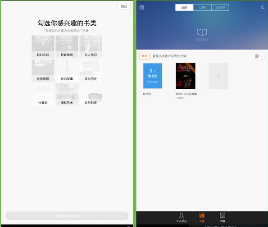Click the start reading journey button
The image size is (268, 227).
point(67,216)
